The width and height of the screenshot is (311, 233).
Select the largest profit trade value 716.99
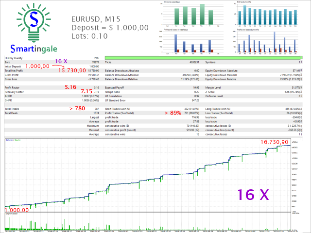(195, 117)
